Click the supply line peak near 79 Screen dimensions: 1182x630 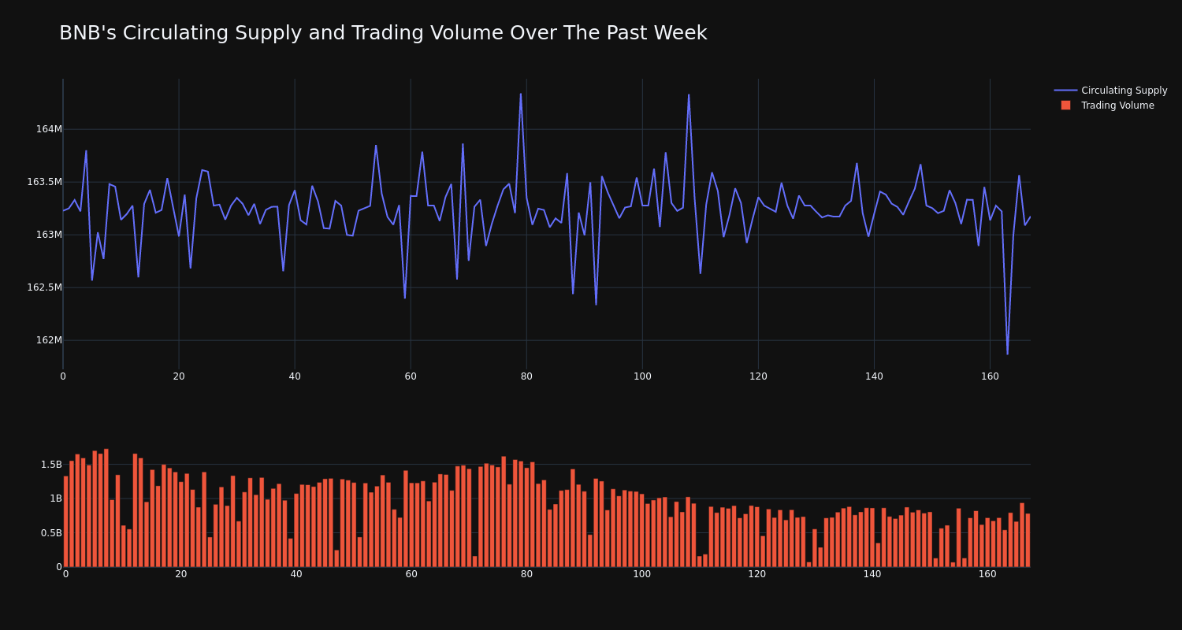[x=520, y=94]
